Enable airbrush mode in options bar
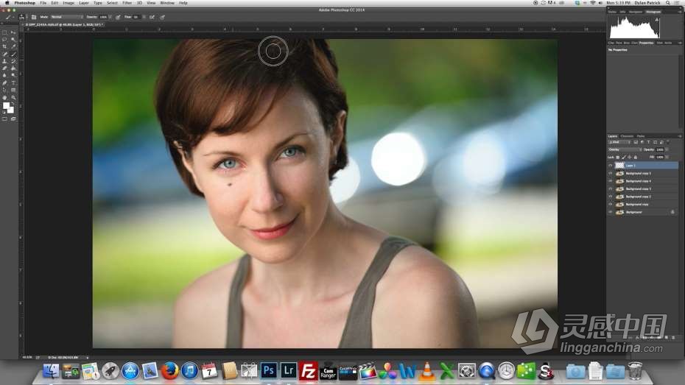 (152, 17)
